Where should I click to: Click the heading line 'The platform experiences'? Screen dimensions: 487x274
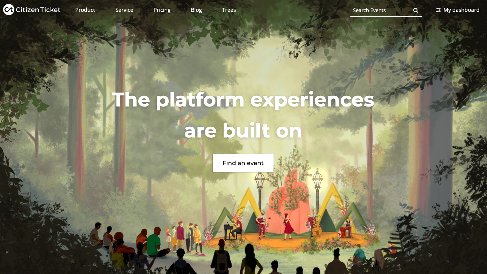click(243, 100)
